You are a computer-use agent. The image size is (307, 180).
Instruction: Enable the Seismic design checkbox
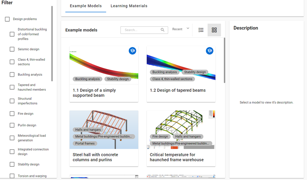click(x=12, y=49)
